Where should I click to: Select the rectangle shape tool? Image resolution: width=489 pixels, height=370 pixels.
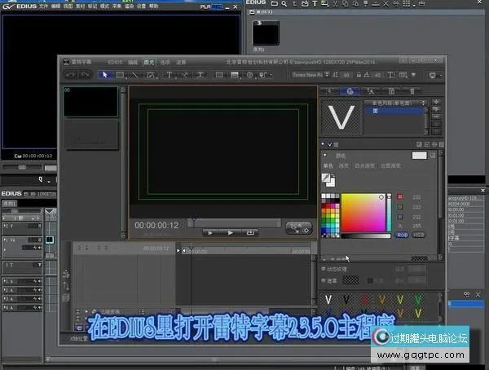pyautogui.click(x=120, y=75)
